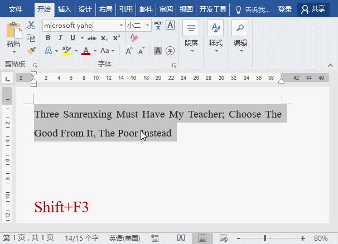This screenshot has height=244, width=338.
Task: Open the font name combo box dropdown
Action: click(x=122, y=26)
